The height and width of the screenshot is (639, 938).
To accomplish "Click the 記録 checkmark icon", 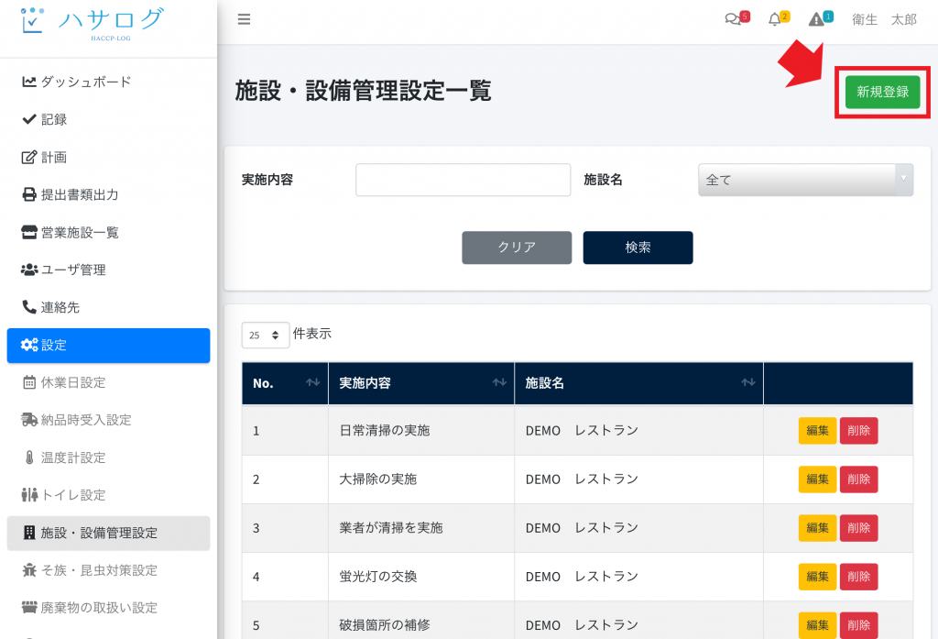I will coord(29,119).
